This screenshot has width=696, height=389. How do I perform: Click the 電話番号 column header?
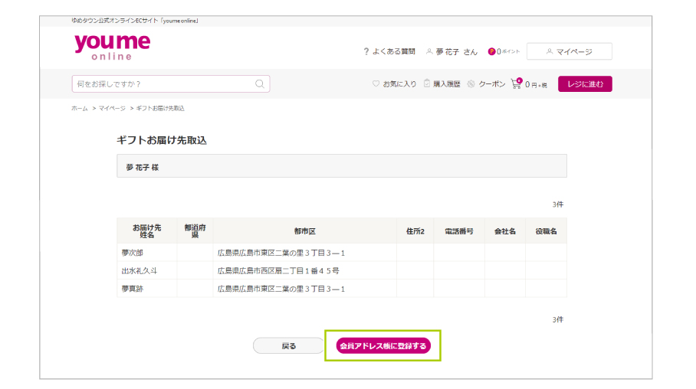coord(459,231)
